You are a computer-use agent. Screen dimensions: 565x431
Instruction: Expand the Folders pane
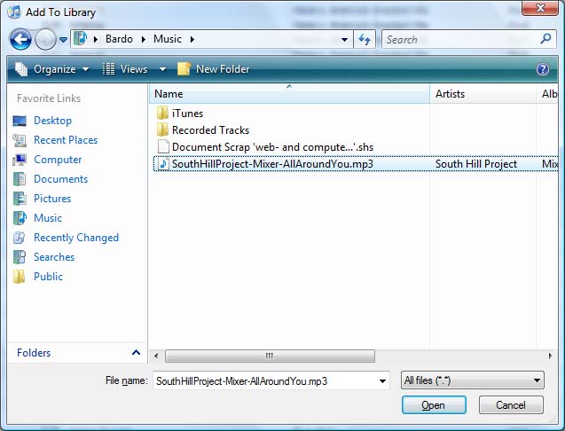pos(136,353)
